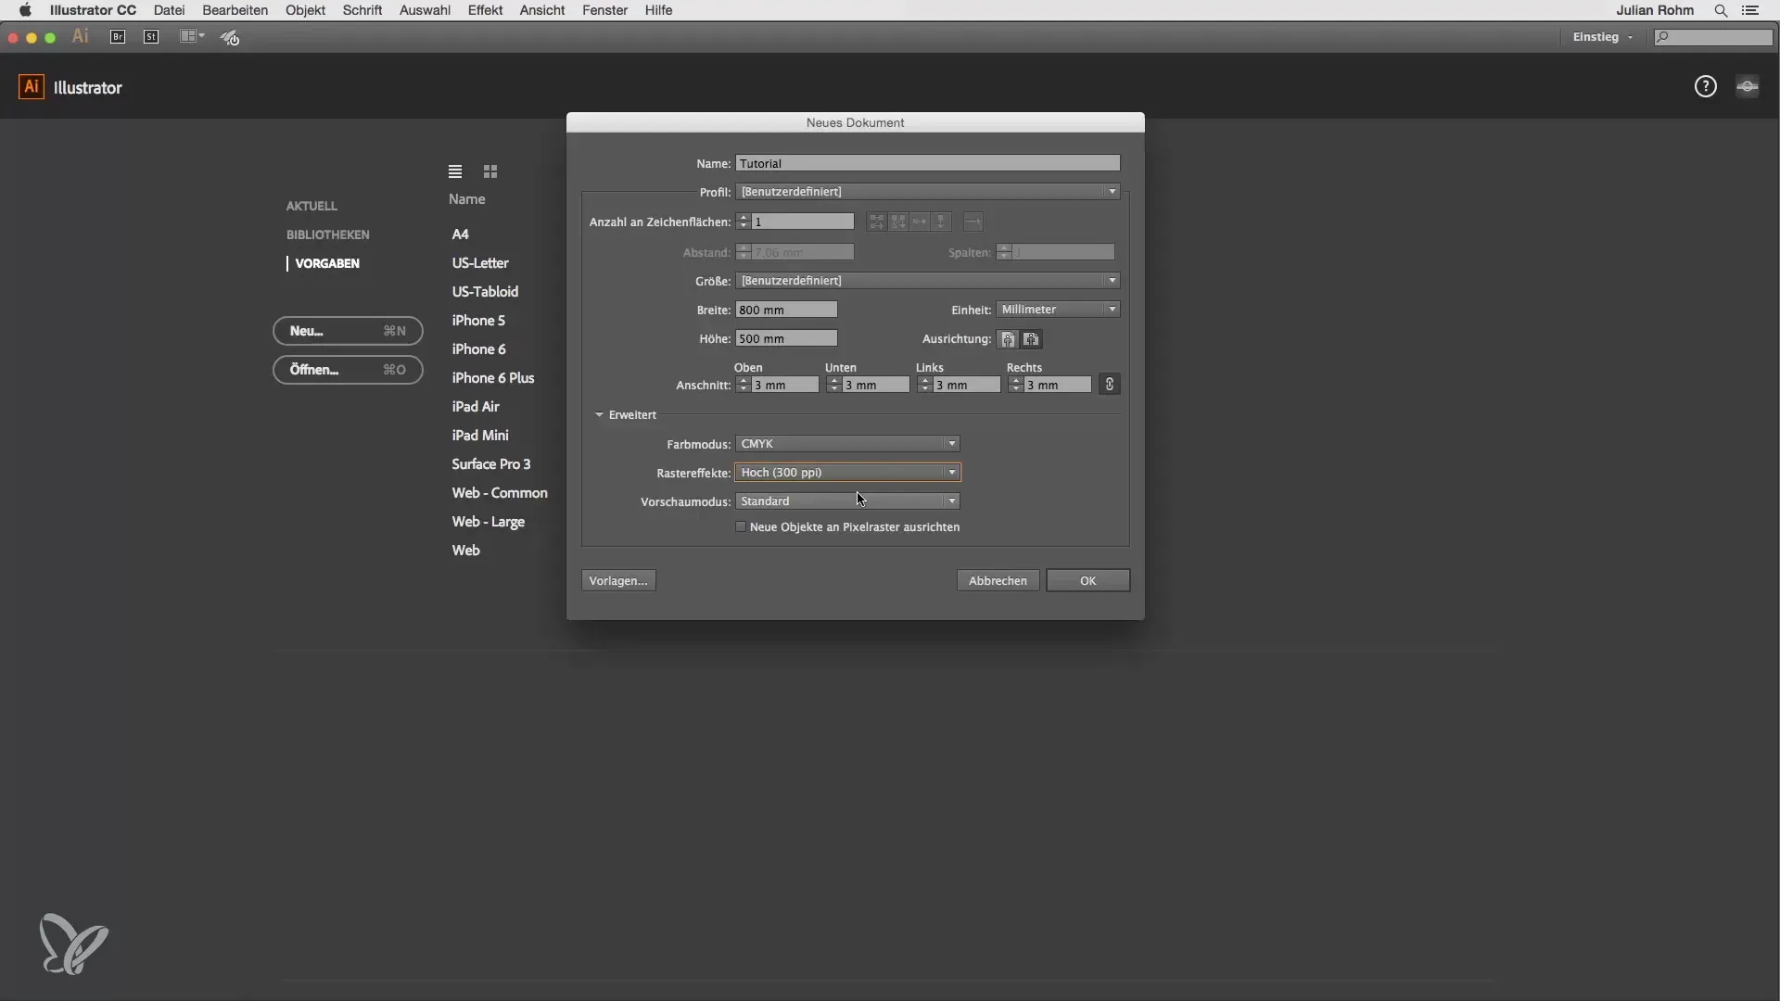
Task: Open the Profil dropdown
Action: (x=928, y=192)
